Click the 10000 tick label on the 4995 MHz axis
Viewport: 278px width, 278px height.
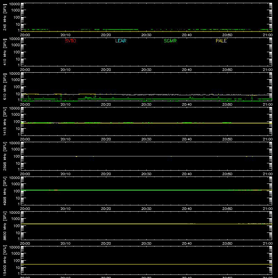coord(15,178)
